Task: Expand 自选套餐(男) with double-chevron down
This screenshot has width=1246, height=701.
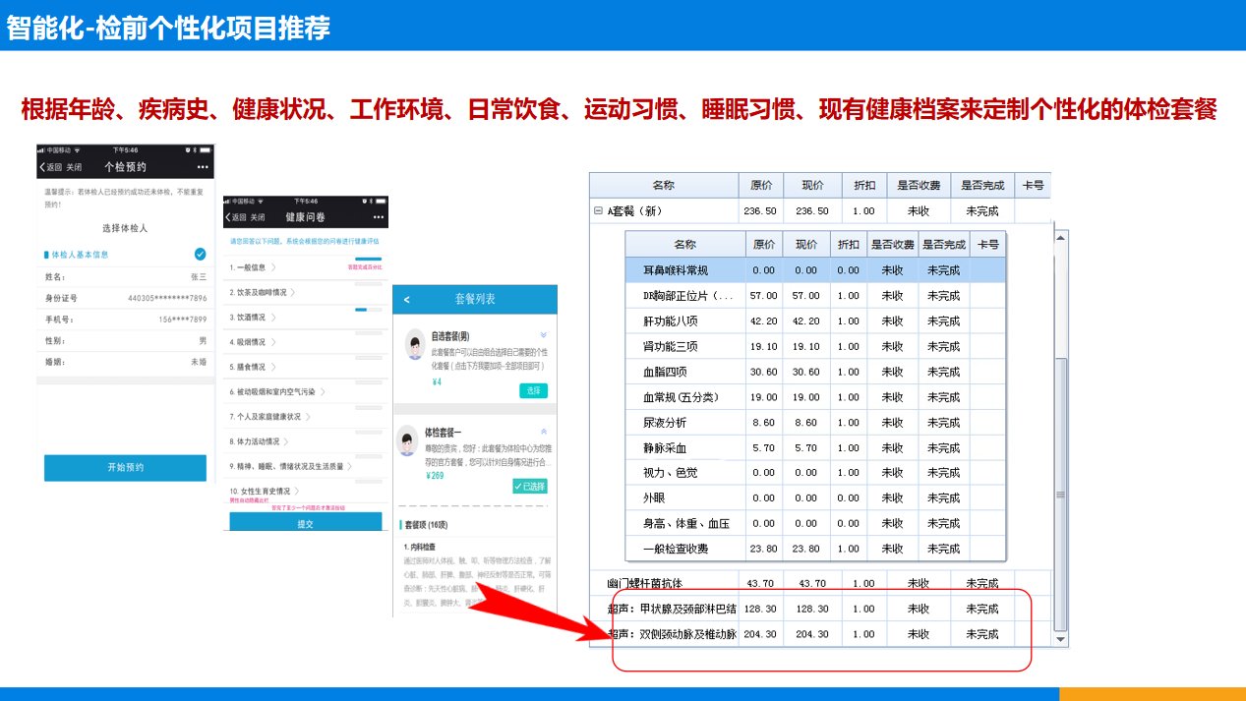Action: coord(544,335)
